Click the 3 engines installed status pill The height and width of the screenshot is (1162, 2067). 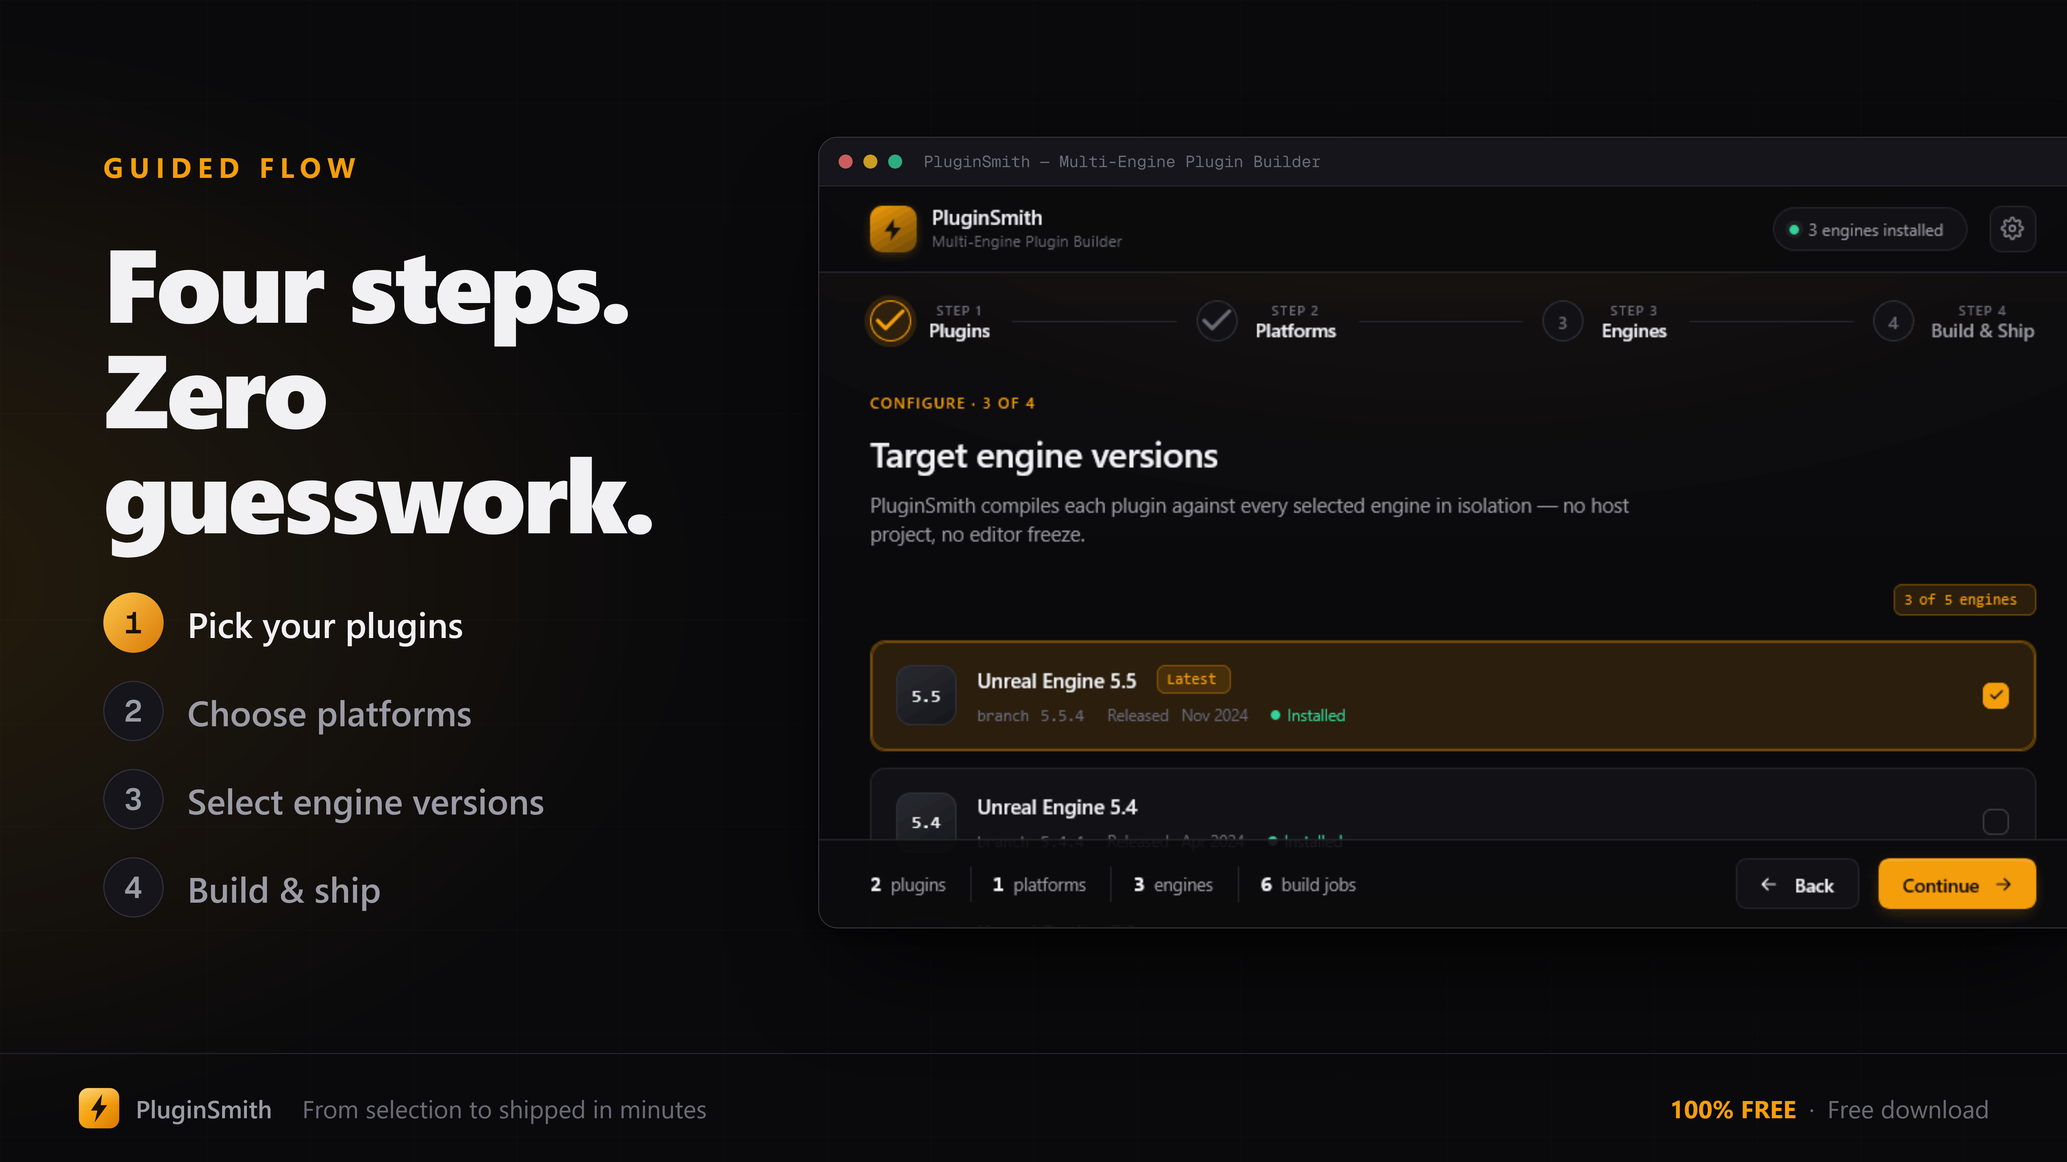click(1870, 230)
